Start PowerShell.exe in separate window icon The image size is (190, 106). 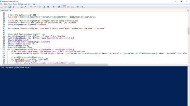point(59,7)
